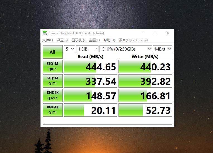213x153 pixels.
Task: Click the CrystalDiskMark title bar app icon
Action: point(45,33)
